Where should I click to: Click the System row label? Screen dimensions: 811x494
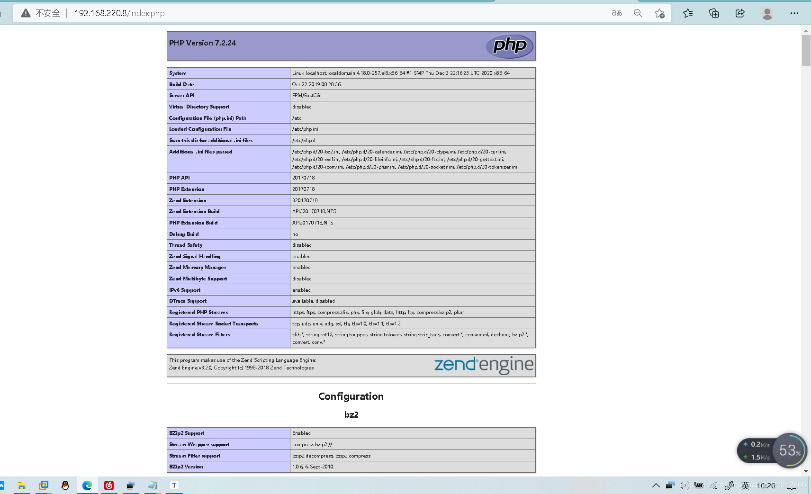point(178,73)
